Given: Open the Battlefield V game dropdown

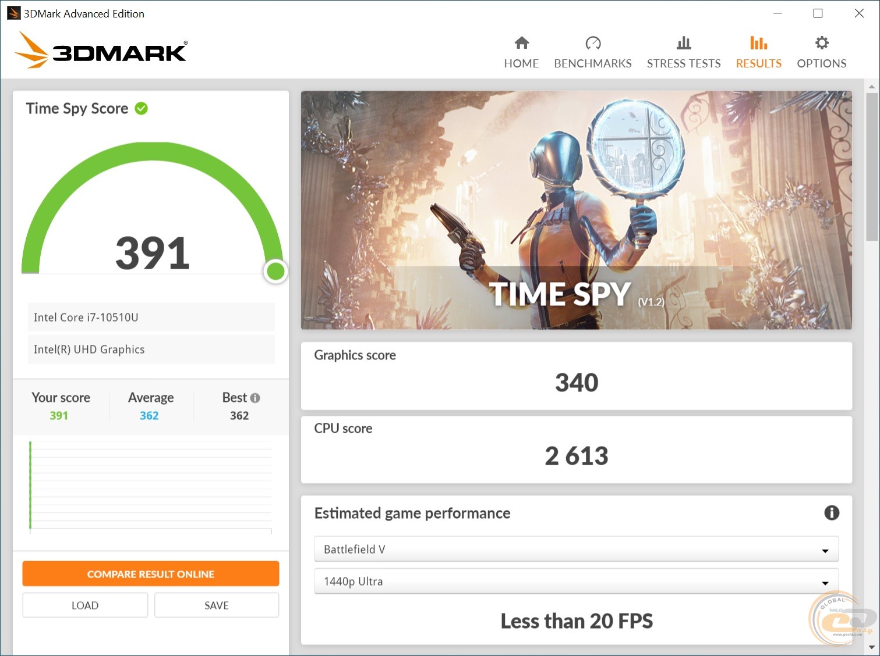Looking at the screenshot, I should click(x=576, y=549).
